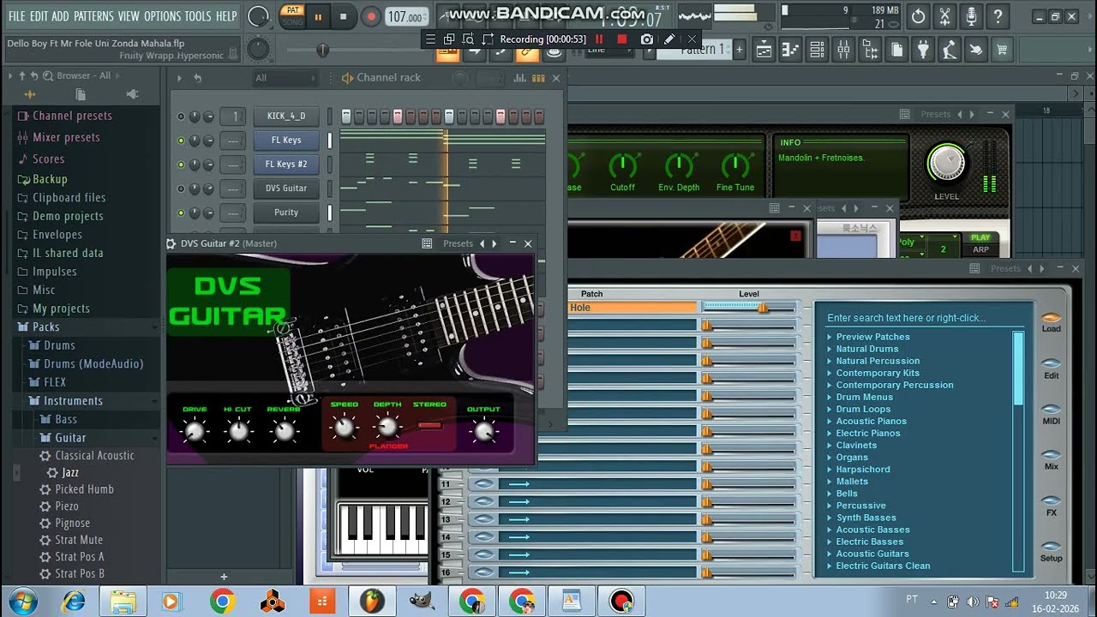Pause playback in the FL Studio transport
This screenshot has width=1097, height=617.
(x=318, y=16)
